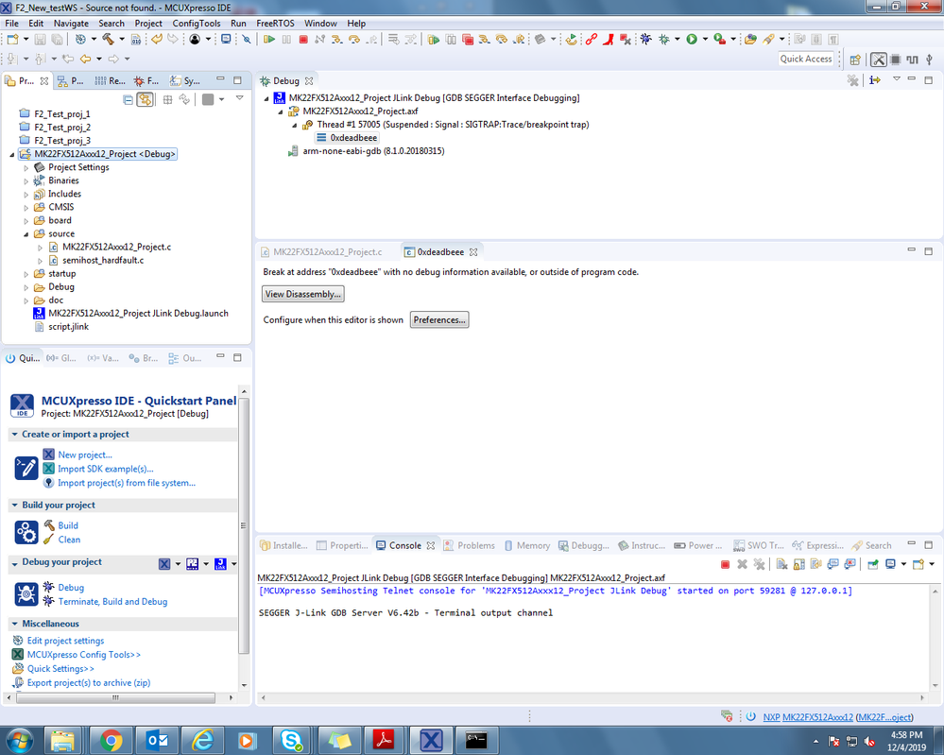Open Debug configuration dropdown arrow in toolbar
This screenshot has width=944, height=755.
click(678, 39)
